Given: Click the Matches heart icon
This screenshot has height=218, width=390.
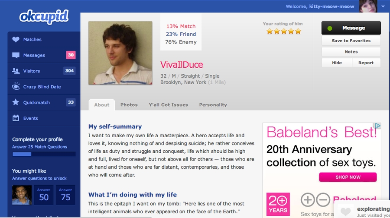Looking at the screenshot, I should coord(16,39).
